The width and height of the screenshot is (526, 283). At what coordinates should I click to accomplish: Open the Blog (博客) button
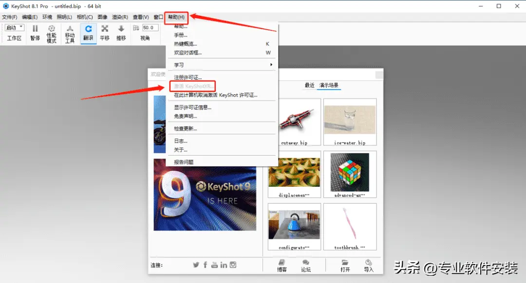(x=282, y=265)
